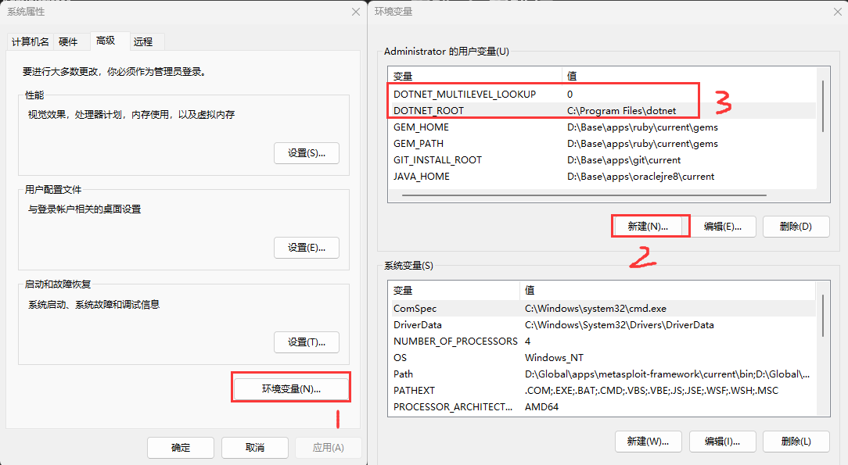Open performance 设置(S) button
848x465 pixels.
tap(307, 153)
